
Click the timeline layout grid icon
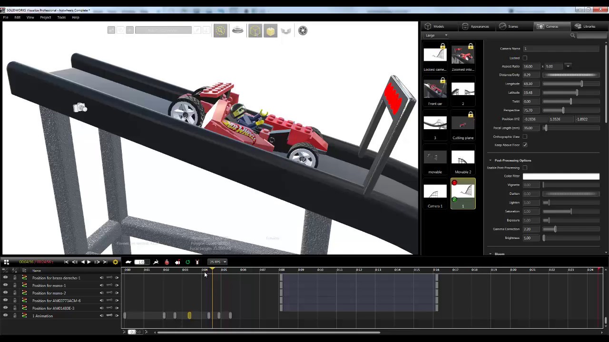coord(6,262)
